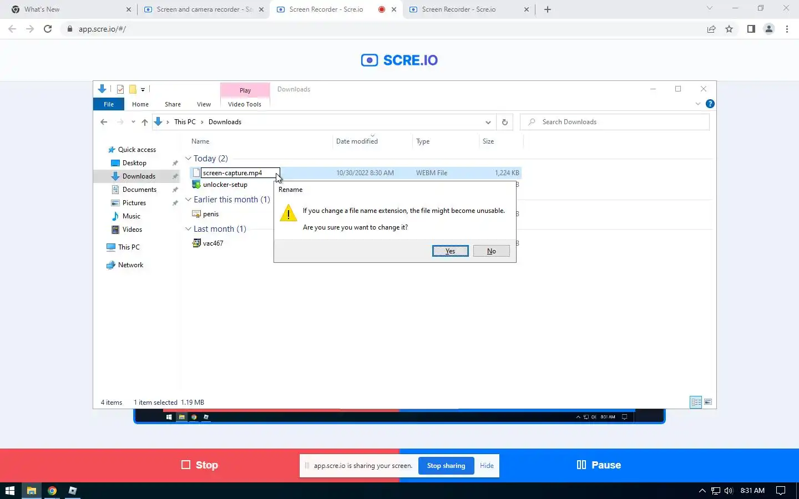
Task: Switch to Screen and camera recorder tab
Action: (x=204, y=9)
